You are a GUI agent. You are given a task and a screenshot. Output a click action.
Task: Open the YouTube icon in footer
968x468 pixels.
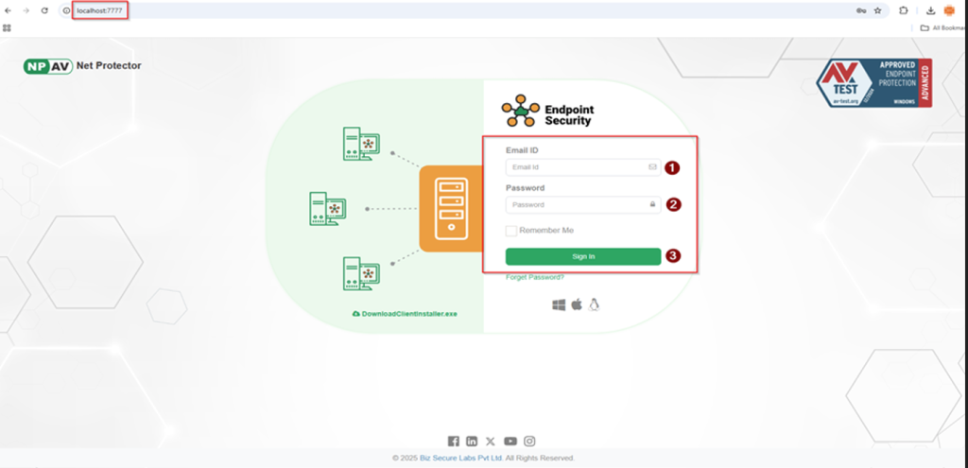[x=510, y=441]
